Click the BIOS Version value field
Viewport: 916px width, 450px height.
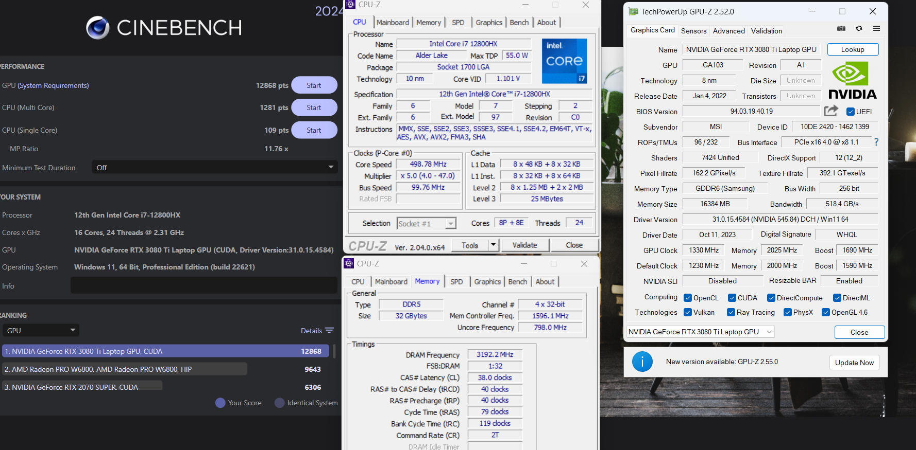[751, 111]
